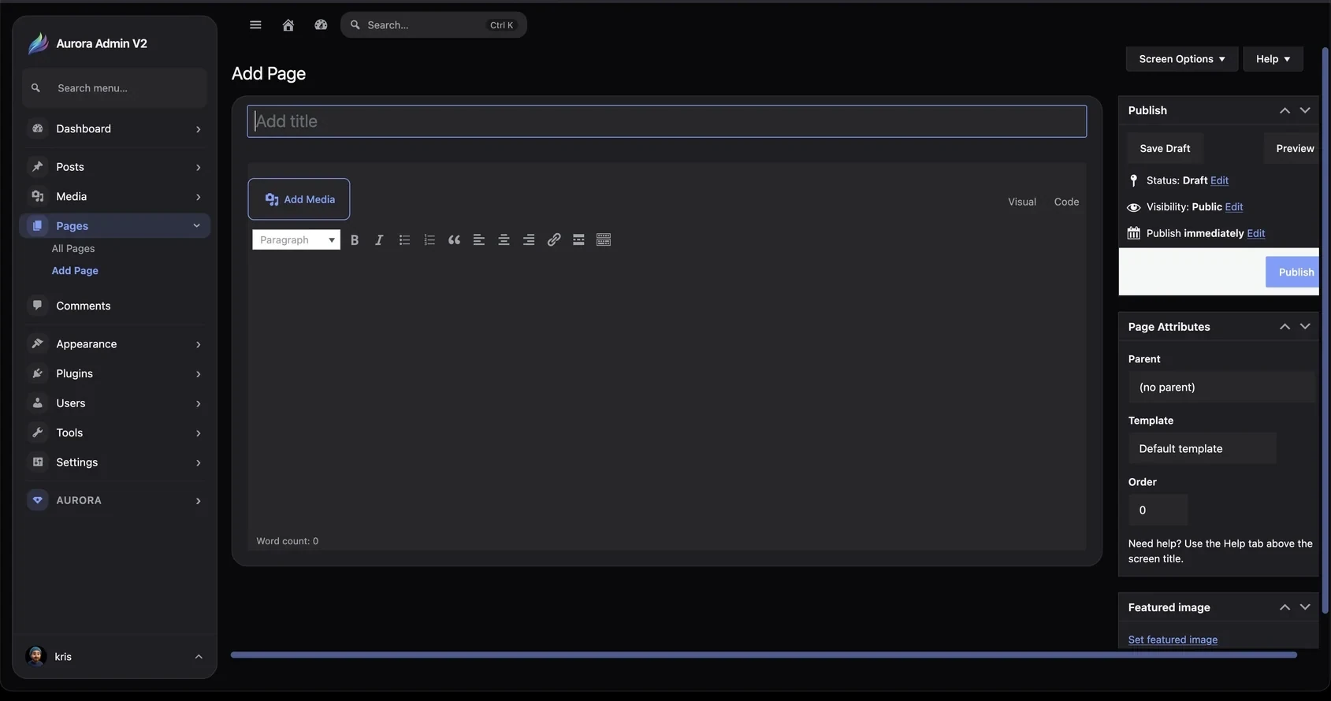Align text right
This screenshot has height=701, width=1331.
[529, 240]
